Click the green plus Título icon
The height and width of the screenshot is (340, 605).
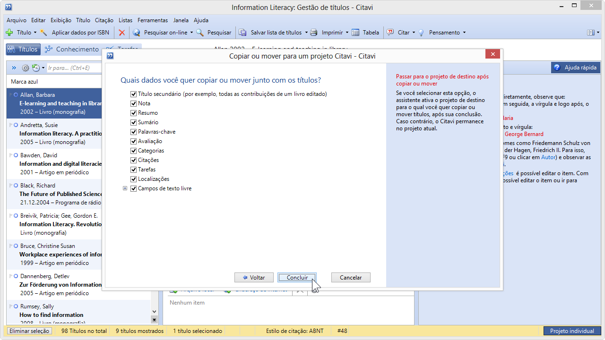click(9, 33)
